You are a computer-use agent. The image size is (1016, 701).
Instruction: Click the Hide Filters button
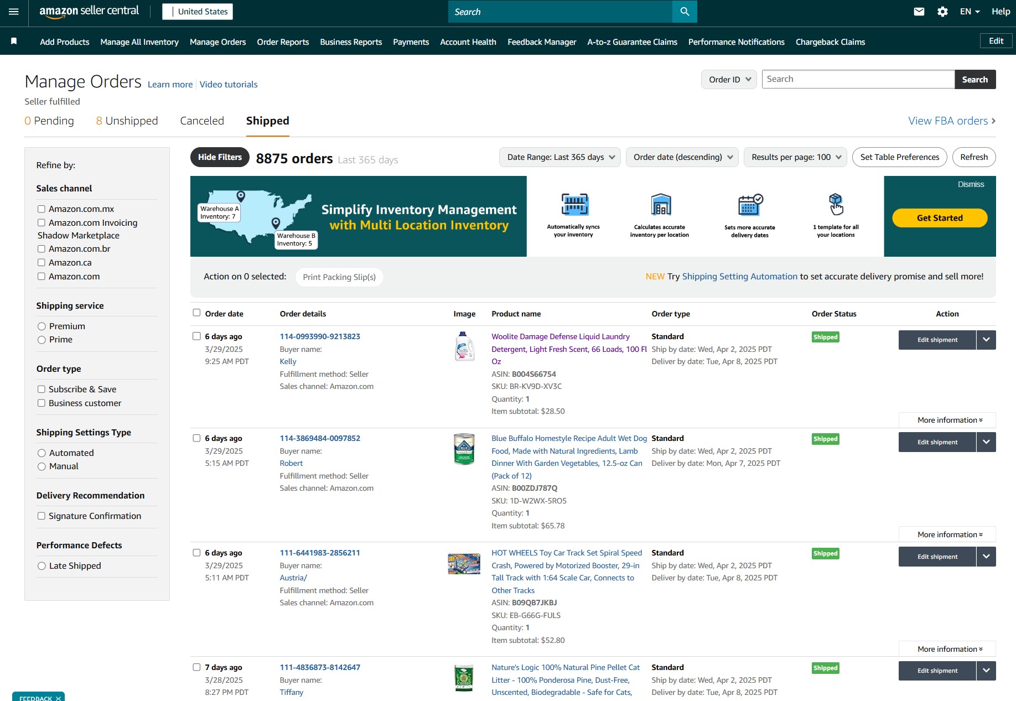[x=220, y=157]
